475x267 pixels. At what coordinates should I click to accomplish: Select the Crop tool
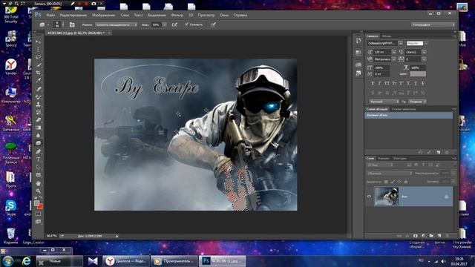click(39, 73)
